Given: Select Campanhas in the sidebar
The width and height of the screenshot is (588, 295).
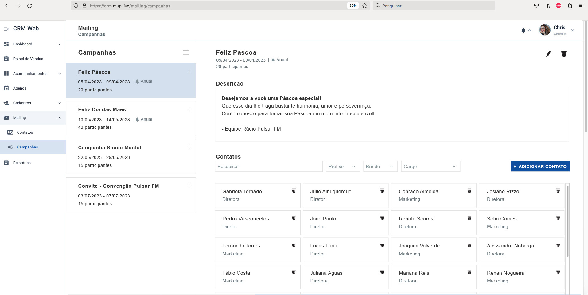Looking at the screenshot, I should click(33, 147).
